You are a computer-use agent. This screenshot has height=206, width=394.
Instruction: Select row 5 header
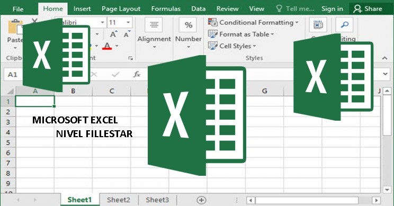(x=8, y=142)
